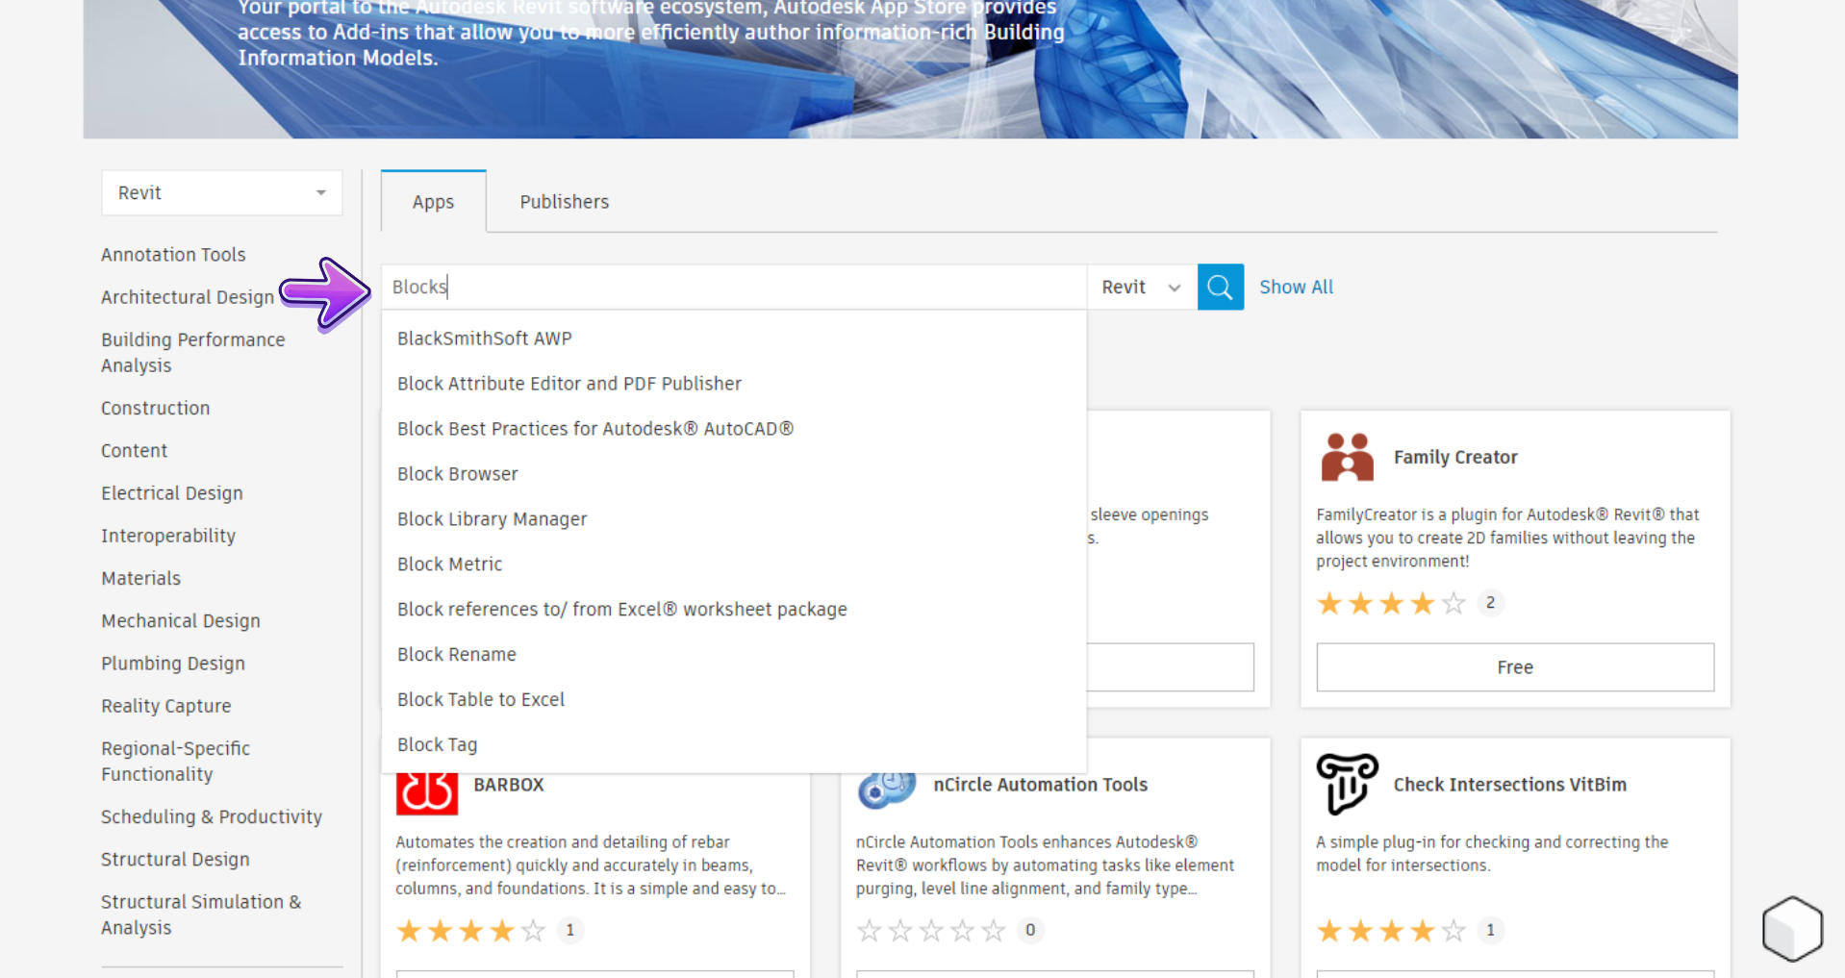Go to Scheduling & Productivity category
Viewport: 1845px width, 978px height.
point(212,817)
